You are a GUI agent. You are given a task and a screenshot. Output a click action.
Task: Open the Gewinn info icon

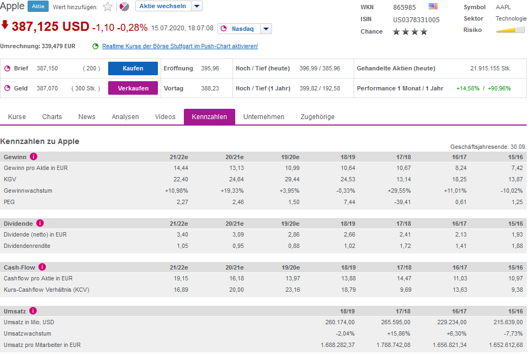(x=34, y=156)
